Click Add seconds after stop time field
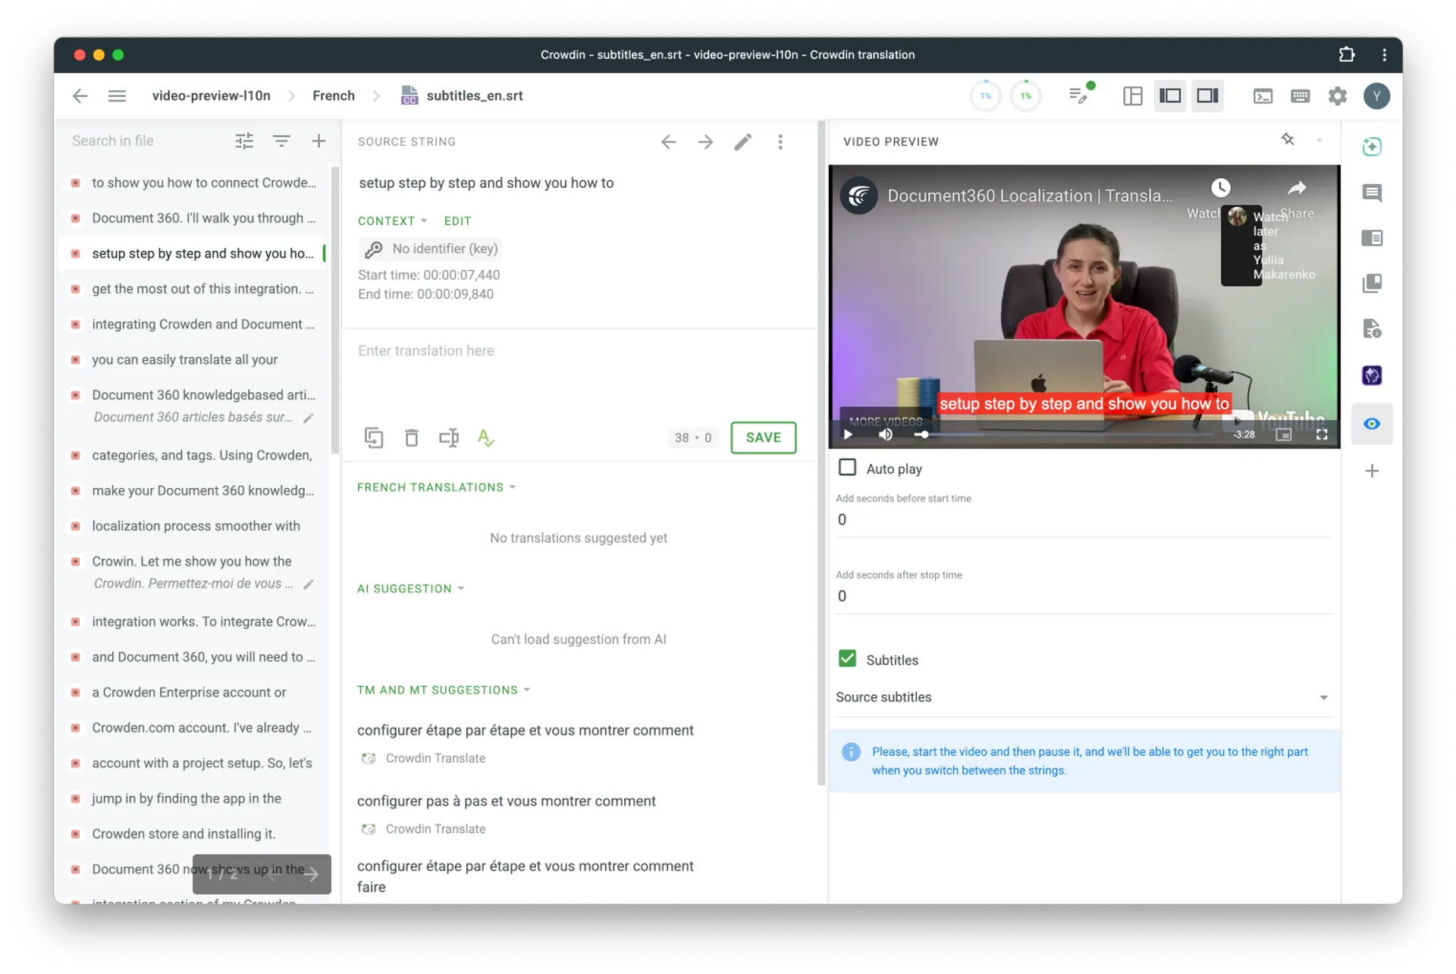Screen dimensions: 1456x974 (1083, 597)
